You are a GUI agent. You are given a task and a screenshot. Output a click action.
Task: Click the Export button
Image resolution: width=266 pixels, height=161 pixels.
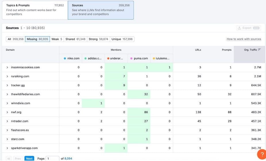248,28
